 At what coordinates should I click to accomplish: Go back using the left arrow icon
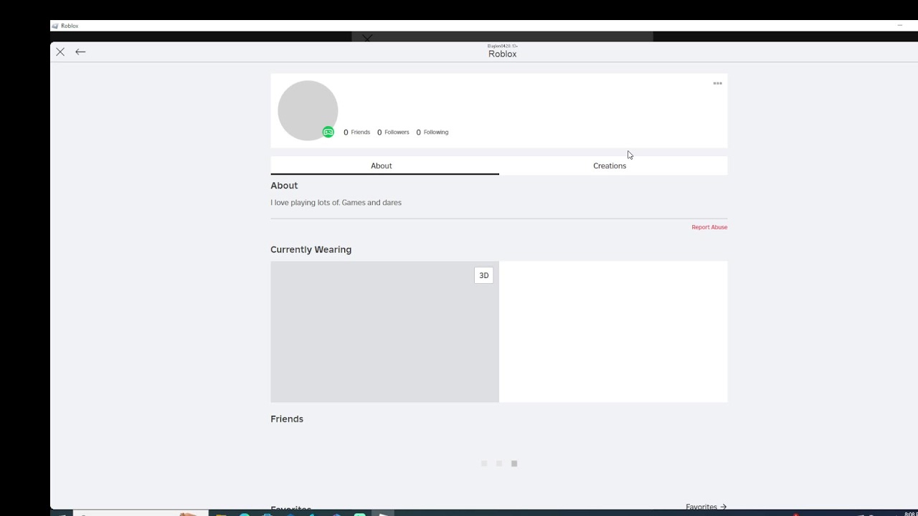pyautogui.click(x=80, y=52)
